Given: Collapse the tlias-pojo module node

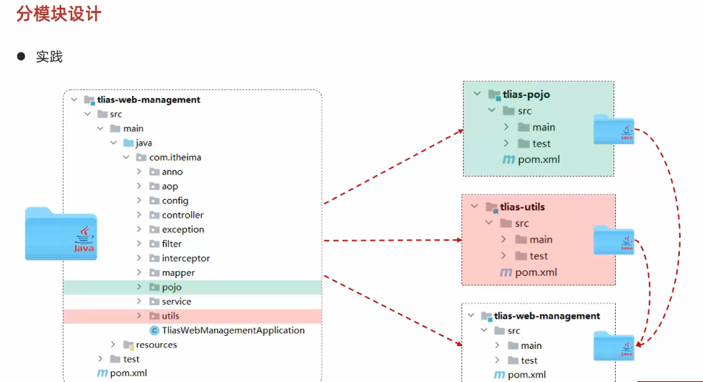Looking at the screenshot, I should 477,94.
